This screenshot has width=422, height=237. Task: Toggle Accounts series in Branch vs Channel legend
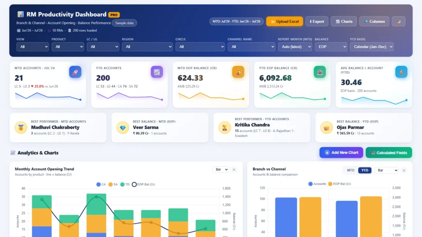[317, 184]
